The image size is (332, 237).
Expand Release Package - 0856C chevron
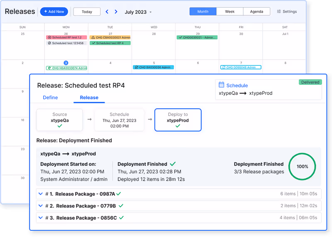click(x=41, y=218)
